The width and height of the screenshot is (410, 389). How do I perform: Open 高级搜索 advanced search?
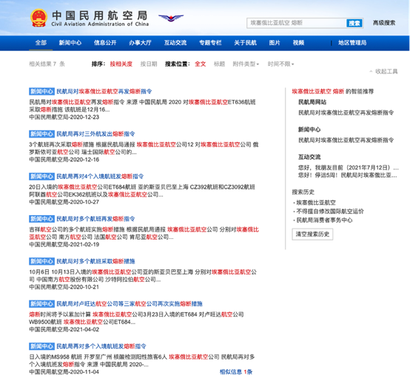[384, 23]
